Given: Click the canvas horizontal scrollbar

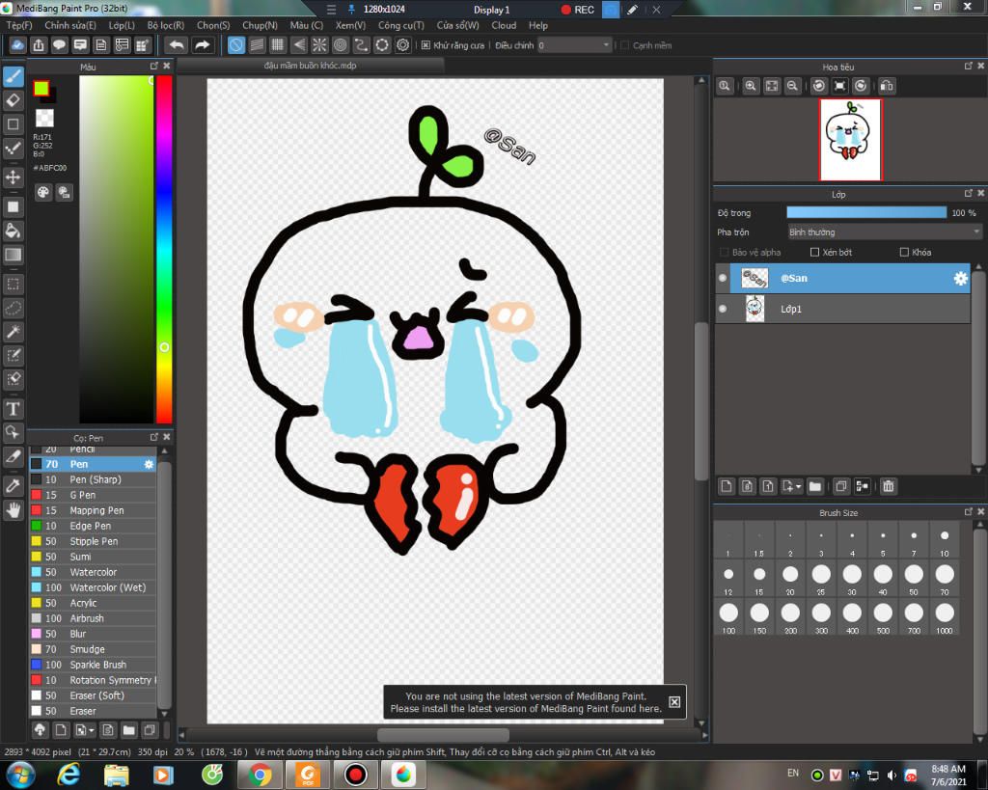Looking at the screenshot, I should click(443, 735).
